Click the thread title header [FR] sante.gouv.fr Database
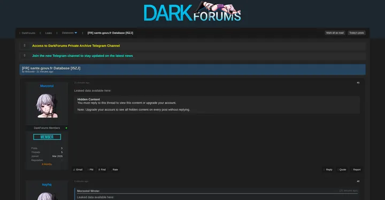 click(x=51, y=68)
